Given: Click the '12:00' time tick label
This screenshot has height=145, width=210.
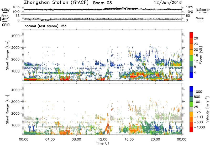Looking at the screenshot, I should [x=103, y=140].
